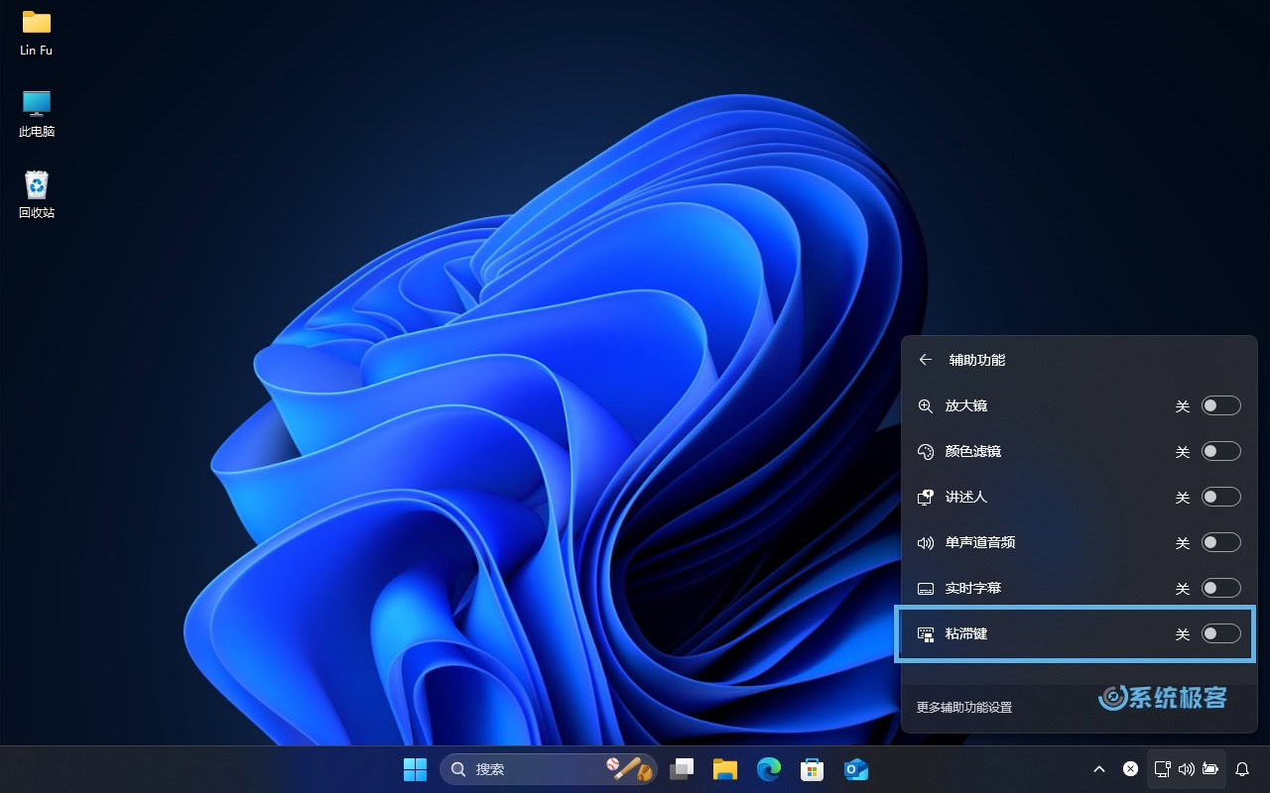Select the 回收站 recycle bin icon
Image resolution: width=1270 pixels, height=793 pixels.
click(x=37, y=194)
